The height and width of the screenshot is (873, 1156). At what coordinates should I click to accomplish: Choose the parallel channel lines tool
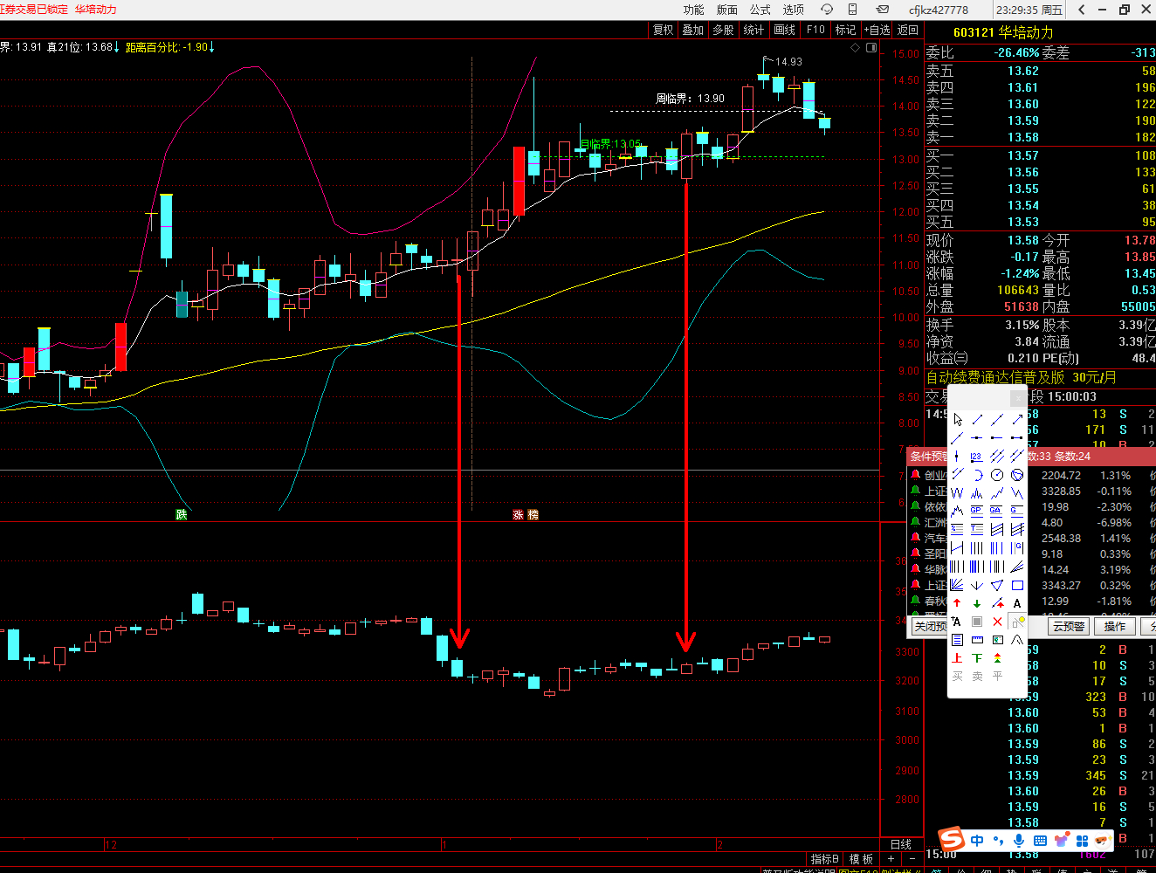point(997,456)
